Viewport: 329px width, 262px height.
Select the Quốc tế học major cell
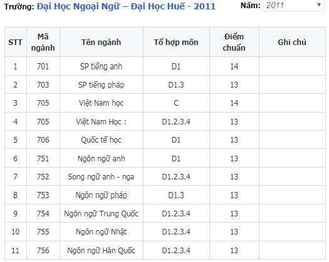(102, 139)
